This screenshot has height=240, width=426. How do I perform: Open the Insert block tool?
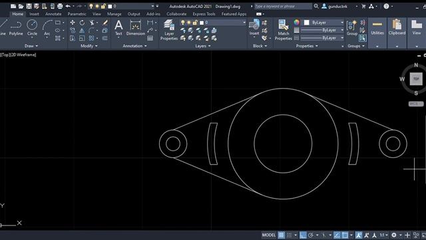tap(254, 28)
